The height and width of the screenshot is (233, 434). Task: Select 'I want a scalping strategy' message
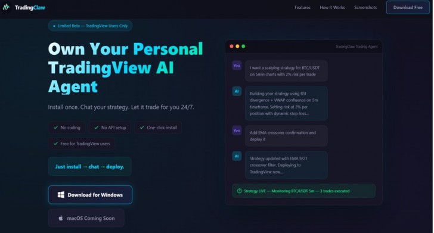click(286, 71)
